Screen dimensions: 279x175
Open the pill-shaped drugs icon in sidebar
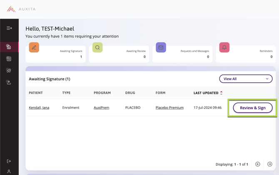pyautogui.click(x=9, y=71)
